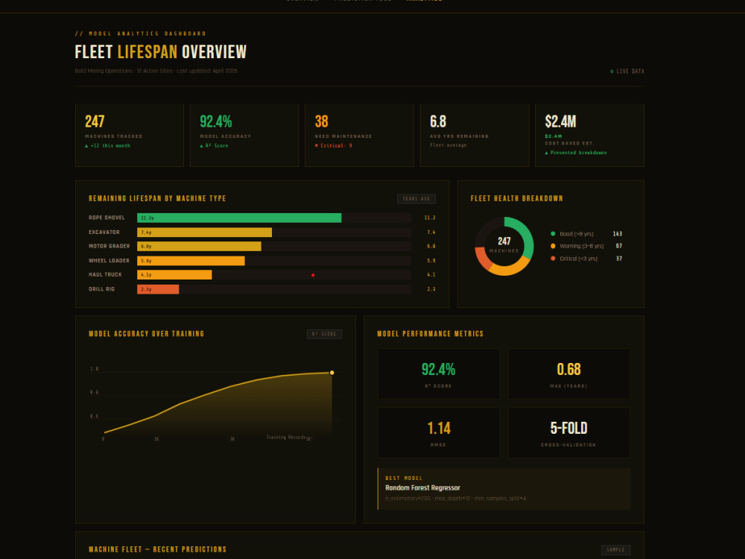Screen dimensions: 745x559
Task: Click the Wheel Loader lifespan bar
Action: (x=191, y=260)
